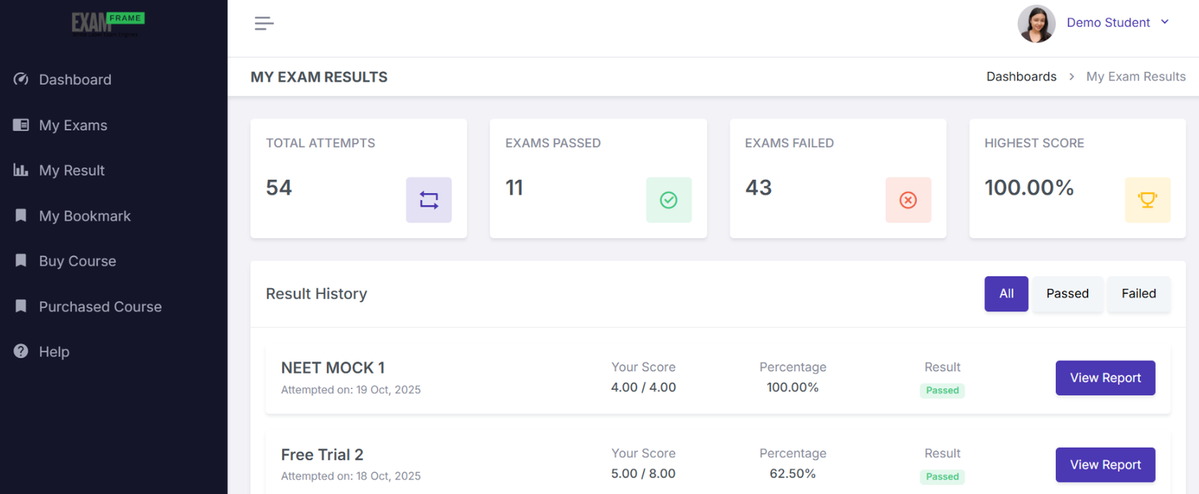The height and width of the screenshot is (494, 1199).
Task: Toggle the sidebar with the hamburger icon
Action: pyautogui.click(x=264, y=23)
